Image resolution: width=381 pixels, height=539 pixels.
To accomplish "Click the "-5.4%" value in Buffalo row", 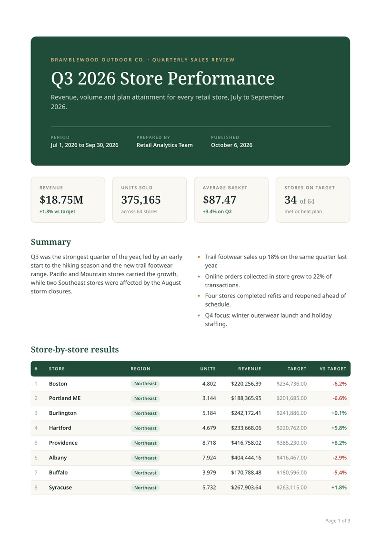I will pos(340,473).
